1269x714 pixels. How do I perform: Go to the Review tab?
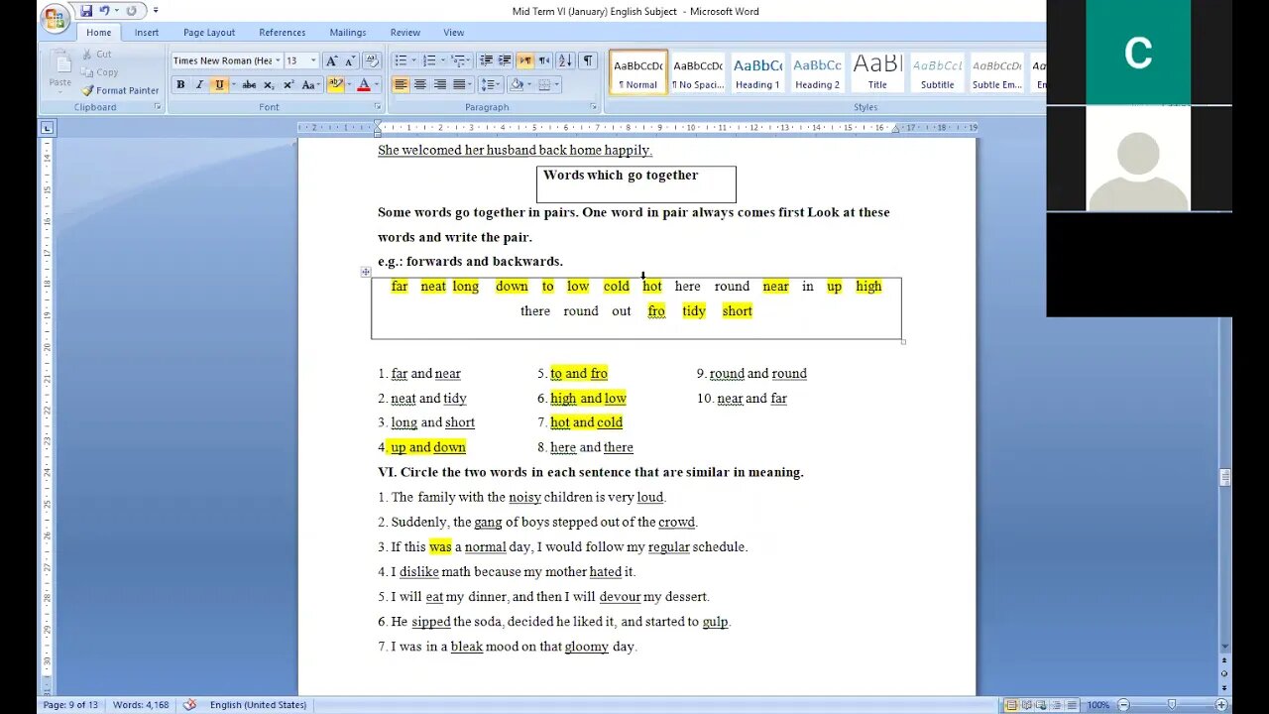click(404, 33)
